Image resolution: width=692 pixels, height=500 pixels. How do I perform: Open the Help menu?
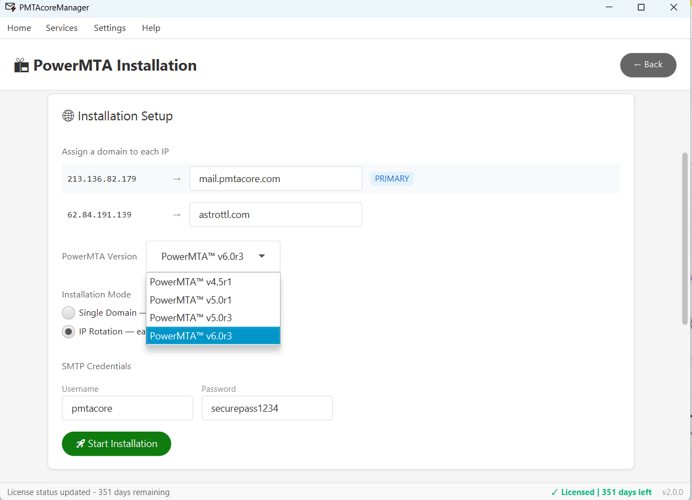coord(151,28)
